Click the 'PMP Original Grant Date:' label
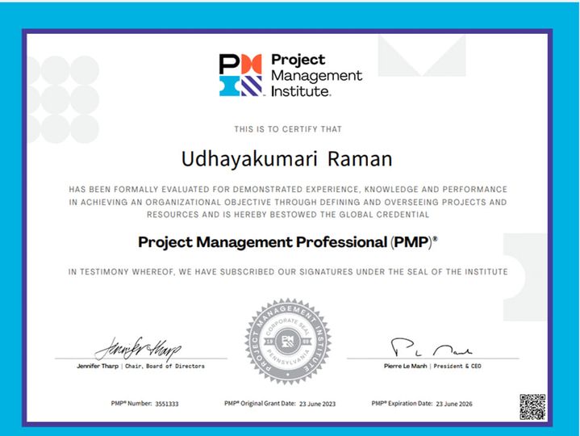The width and height of the screenshot is (580, 436). [x=260, y=404]
